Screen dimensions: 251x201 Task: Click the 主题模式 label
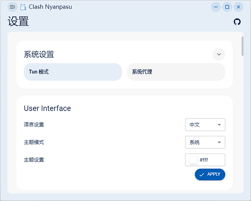pyautogui.click(x=34, y=142)
